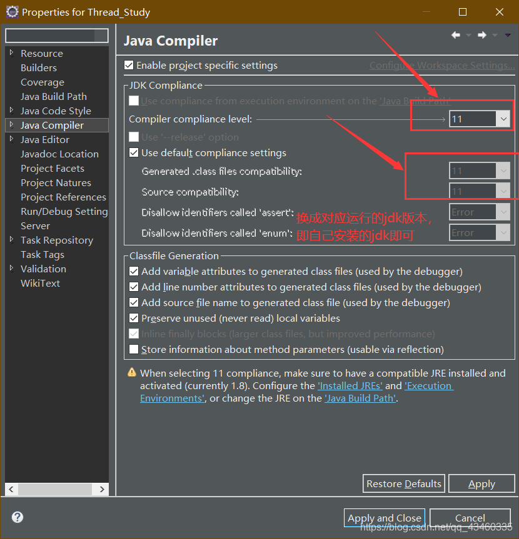Click the warning icon beside compliance message
This screenshot has width=519, height=539.
tap(132, 372)
